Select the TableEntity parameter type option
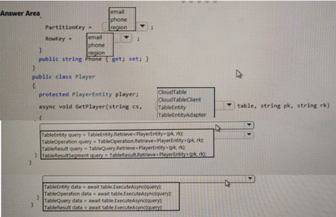The height and width of the screenshot is (217, 336). pyautogui.click(x=172, y=107)
